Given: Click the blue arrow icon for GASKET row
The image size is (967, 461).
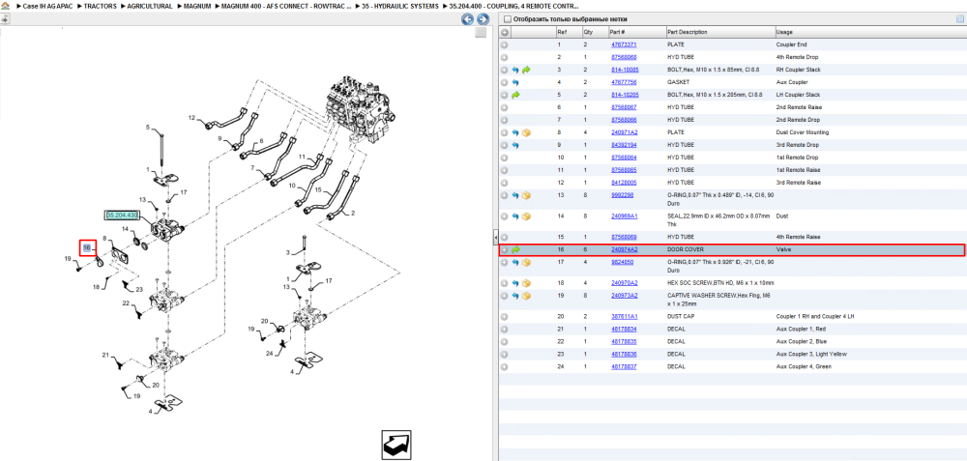Looking at the screenshot, I should pos(515,82).
